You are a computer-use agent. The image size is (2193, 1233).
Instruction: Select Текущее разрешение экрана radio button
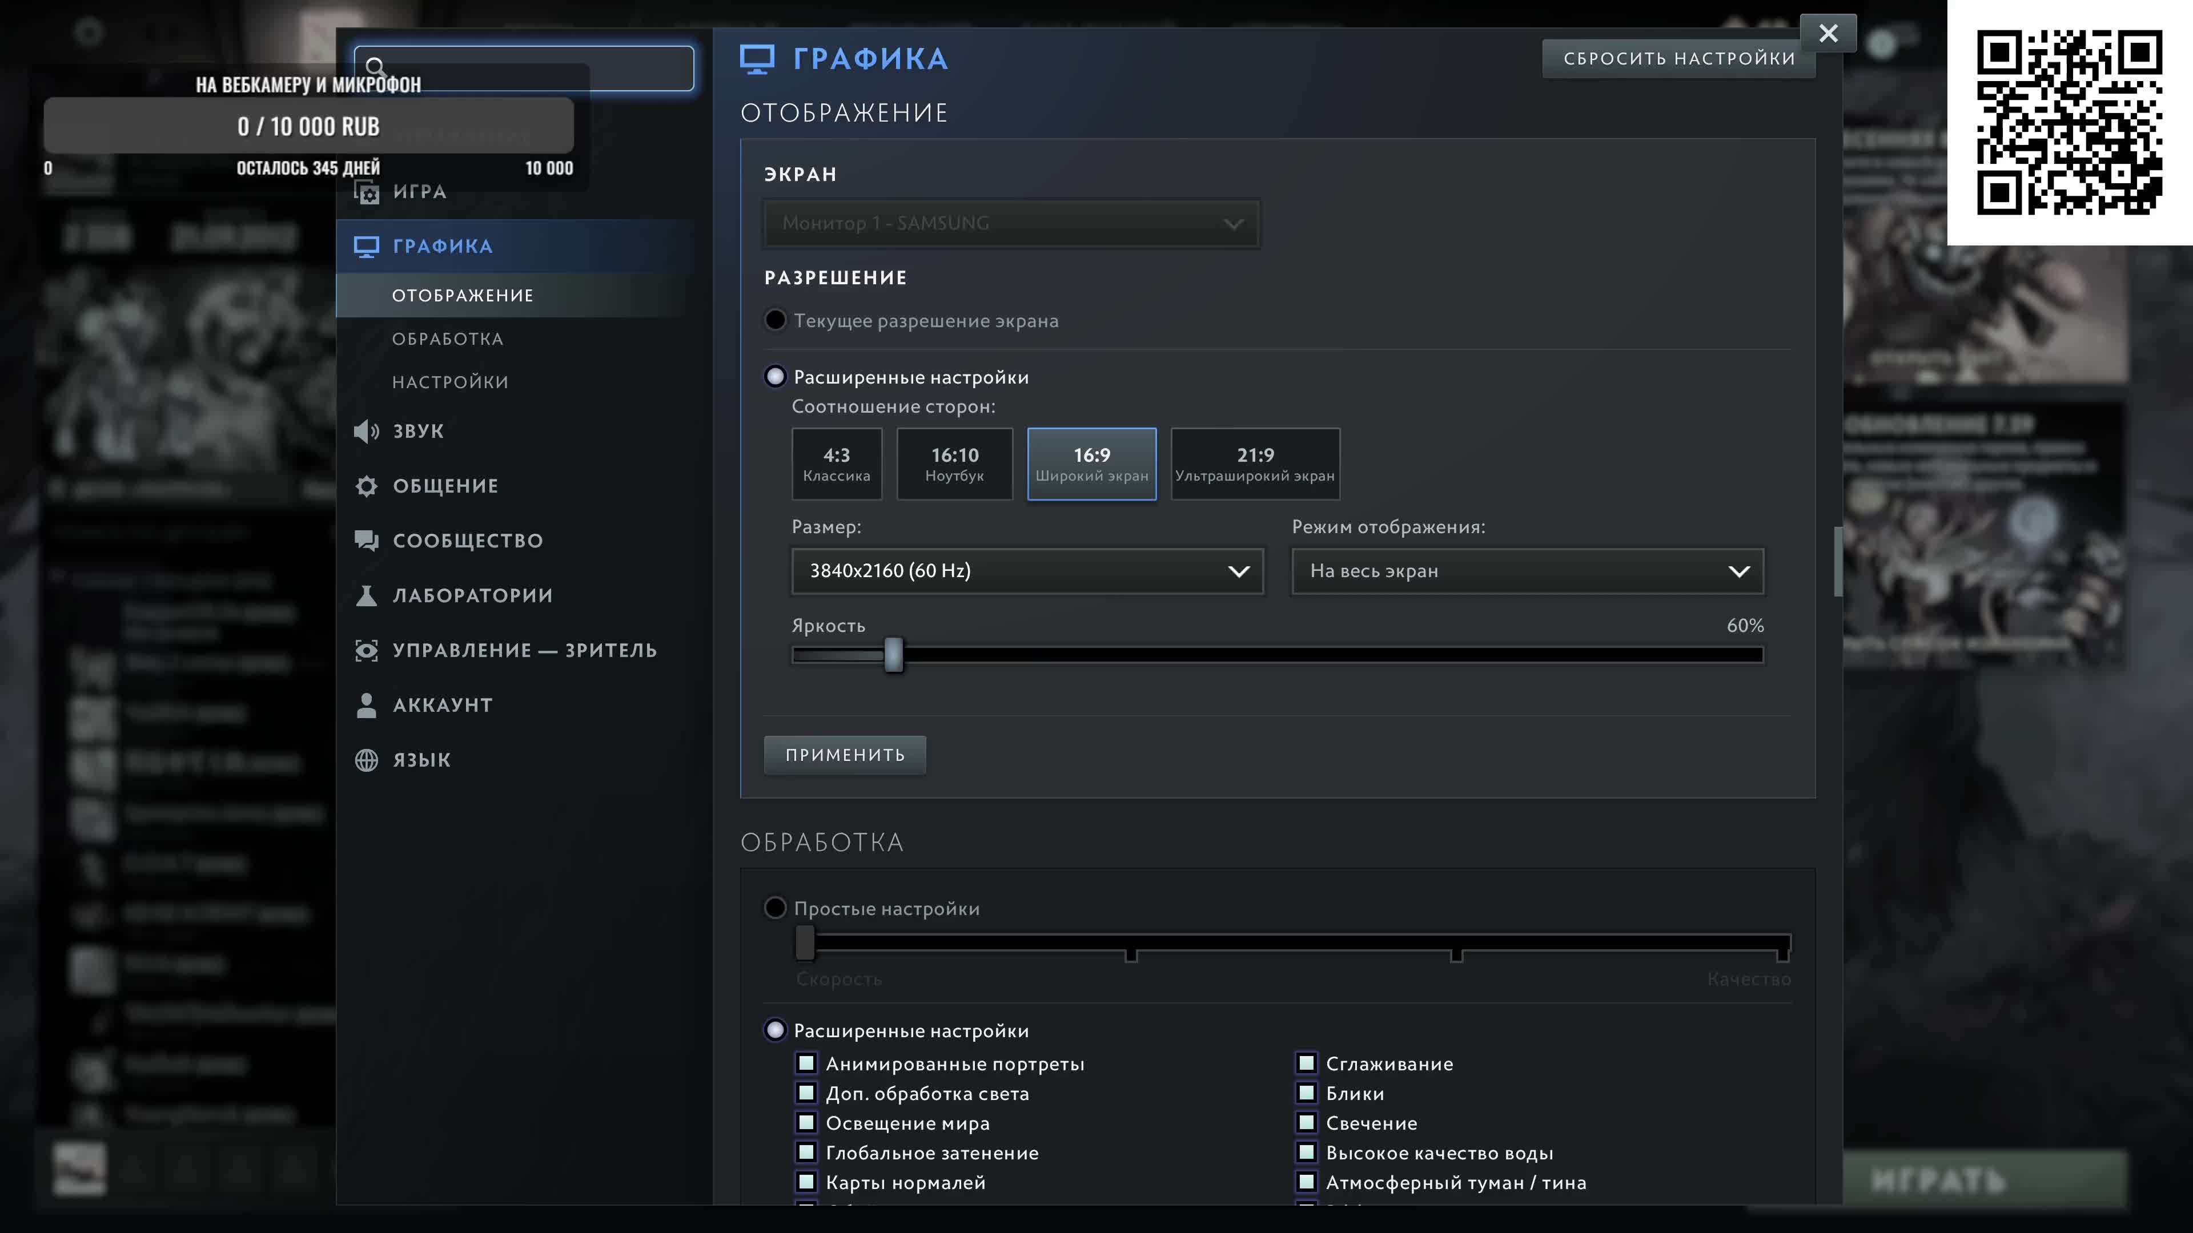[x=775, y=321]
